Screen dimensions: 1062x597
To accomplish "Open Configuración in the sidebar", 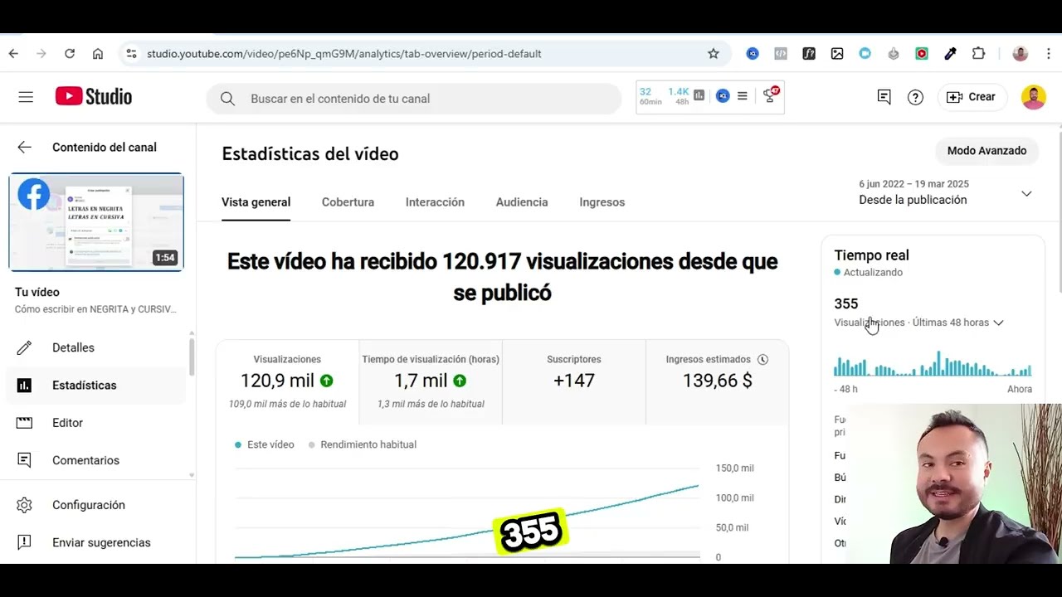I will pos(96,505).
